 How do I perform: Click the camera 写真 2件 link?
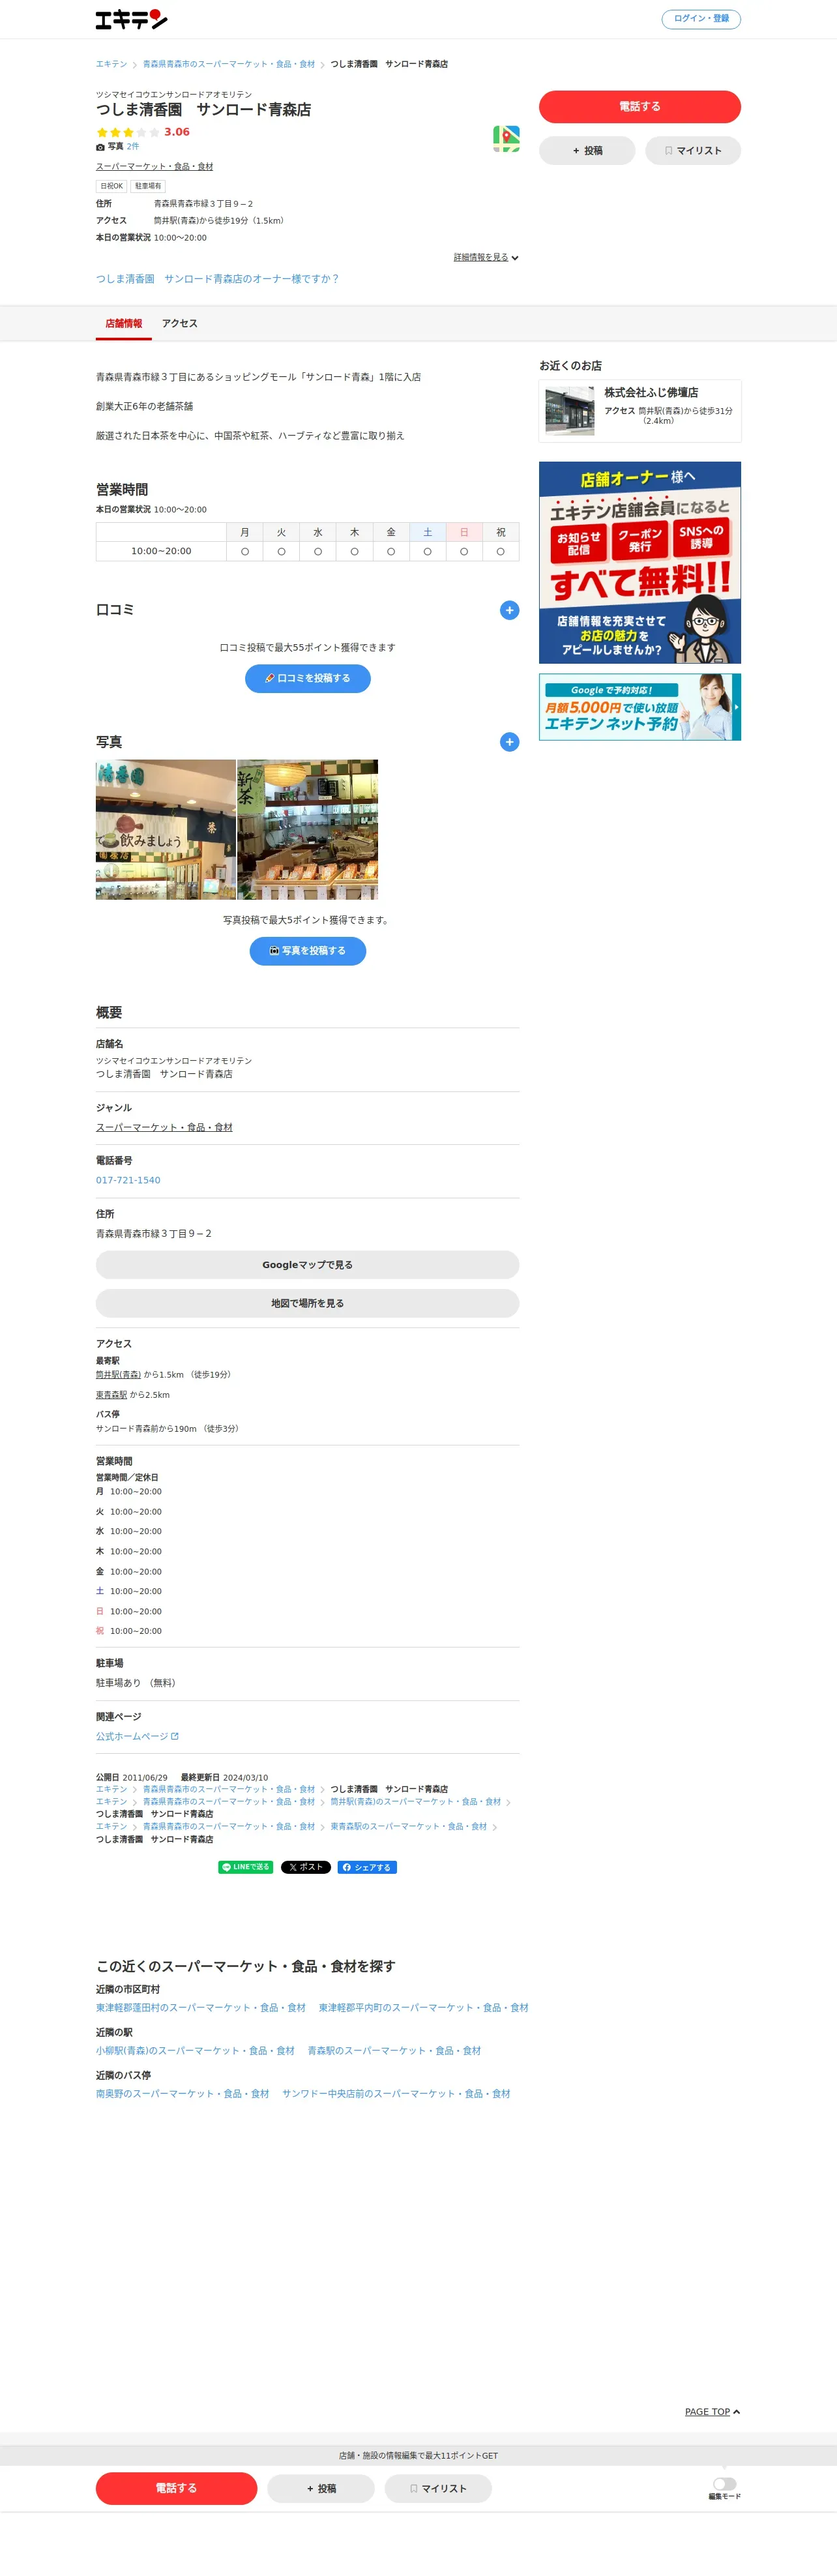coord(118,146)
